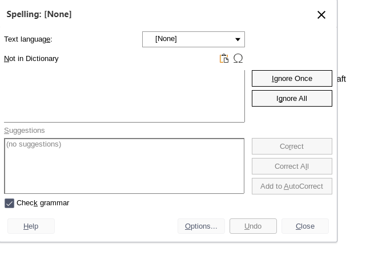Open the Help button
The height and width of the screenshot is (264, 366).
coord(31,226)
